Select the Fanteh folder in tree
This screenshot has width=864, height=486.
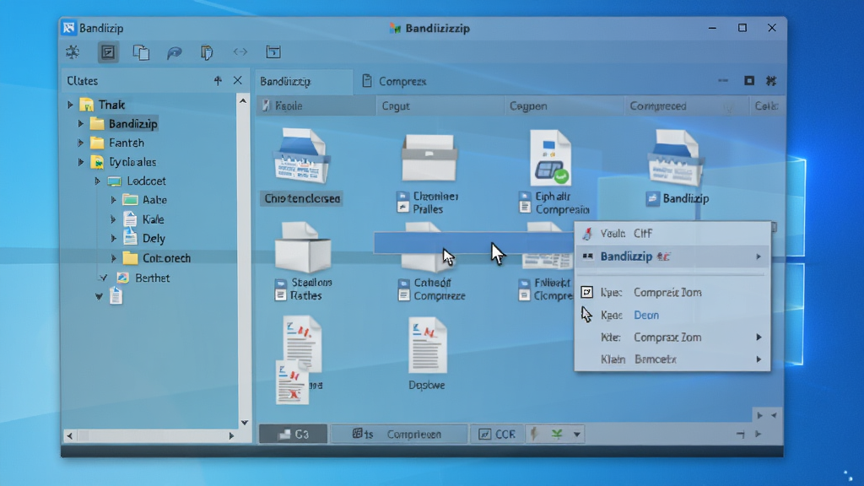click(x=116, y=143)
